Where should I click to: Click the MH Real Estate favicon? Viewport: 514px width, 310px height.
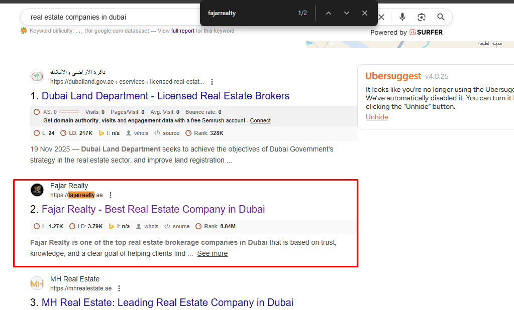pyautogui.click(x=37, y=283)
